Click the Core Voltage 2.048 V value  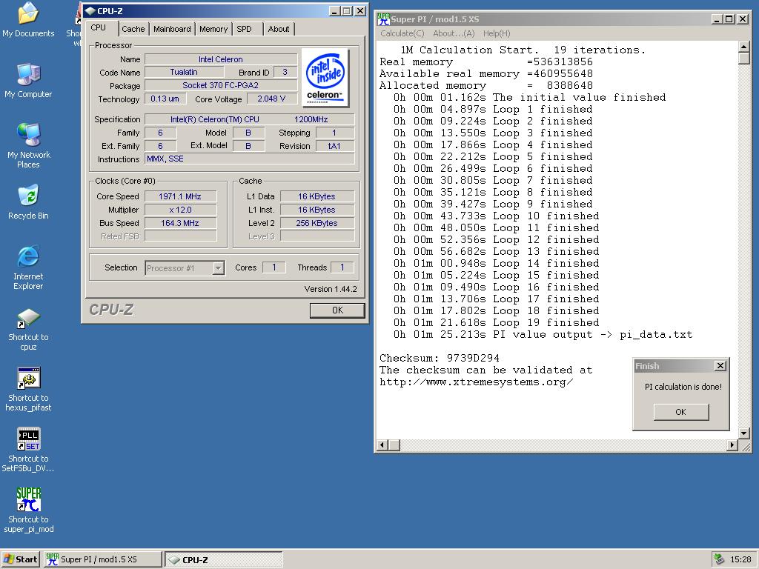coord(271,99)
